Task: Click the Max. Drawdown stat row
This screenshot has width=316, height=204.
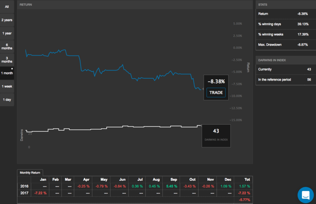Action: coord(285,44)
